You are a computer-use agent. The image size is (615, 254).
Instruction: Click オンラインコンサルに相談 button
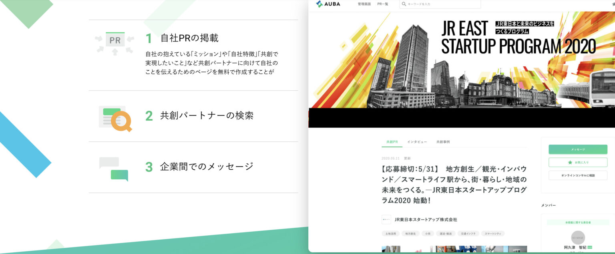pyautogui.click(x=578, y=175)
